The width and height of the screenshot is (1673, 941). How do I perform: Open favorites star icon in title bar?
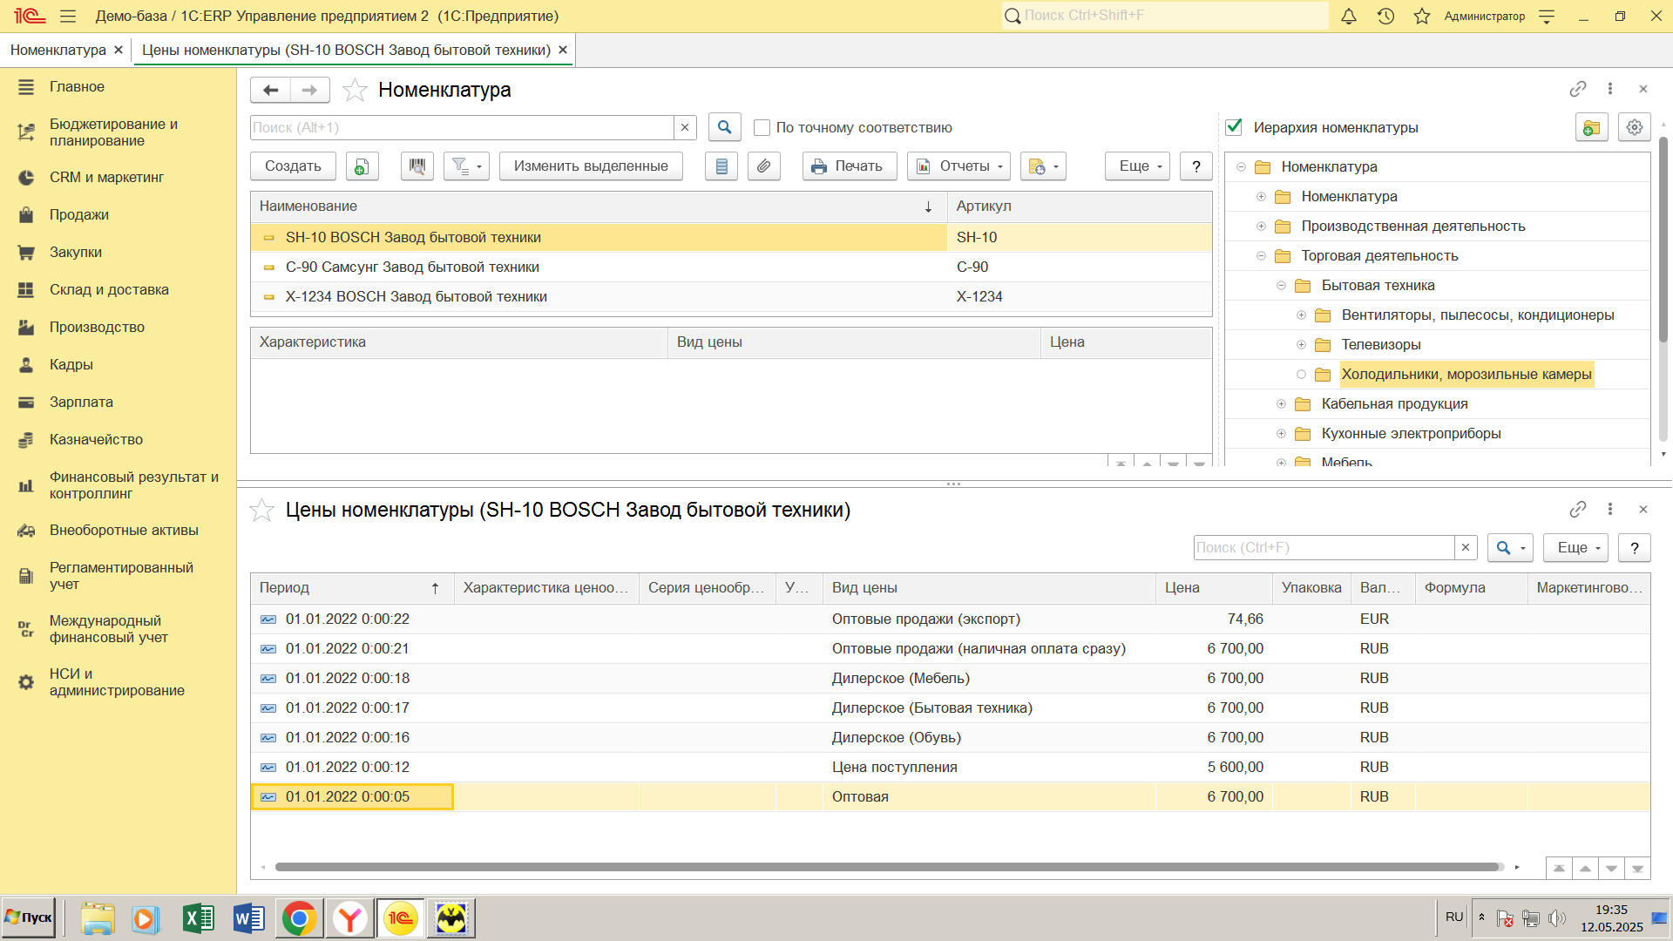1422,17
